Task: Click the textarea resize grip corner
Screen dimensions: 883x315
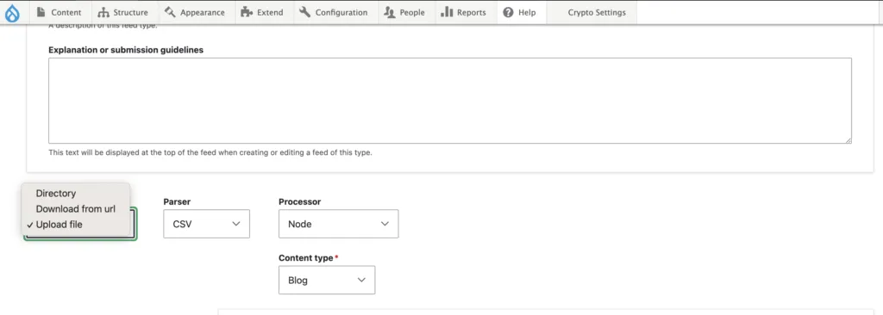Action: click(x=848, y=139)
